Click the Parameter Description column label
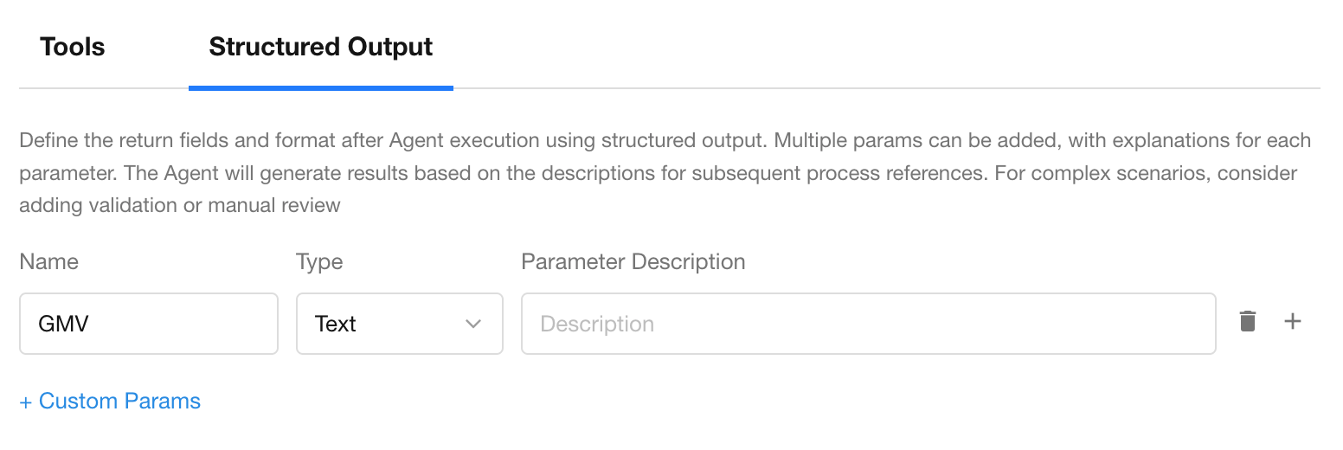The height and width of the screenshot is (450, 1343). click(633, 261)
